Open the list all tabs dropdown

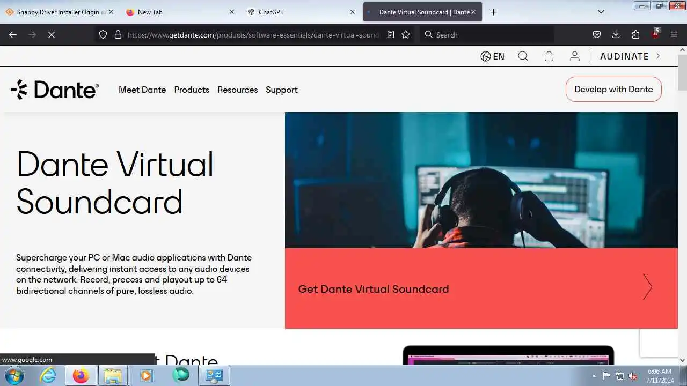pos(601,12)
